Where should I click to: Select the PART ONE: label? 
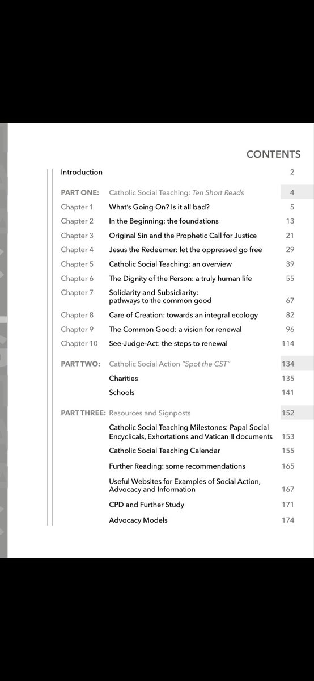(x=80, y=192)
